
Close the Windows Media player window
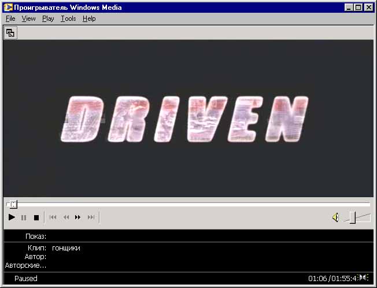(x=368, y=8)
